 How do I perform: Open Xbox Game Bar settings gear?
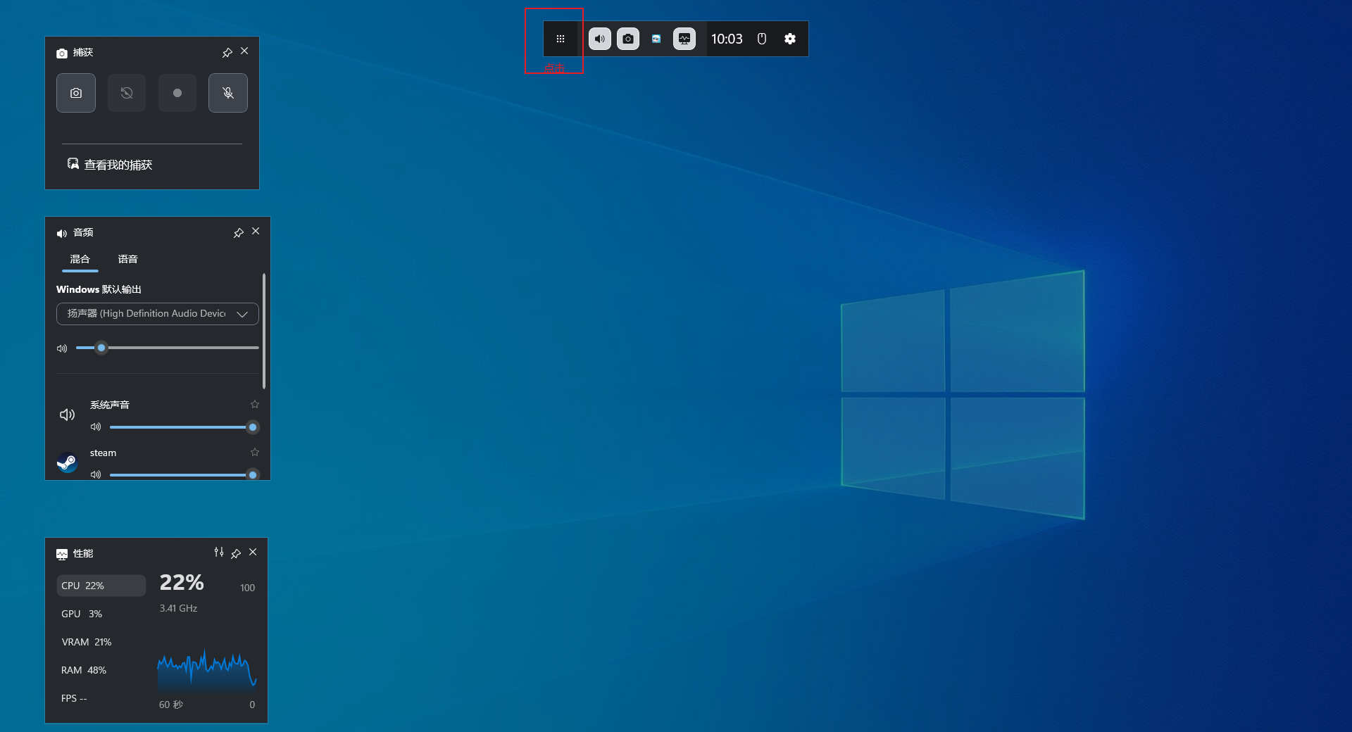click(x=790, y=39)
